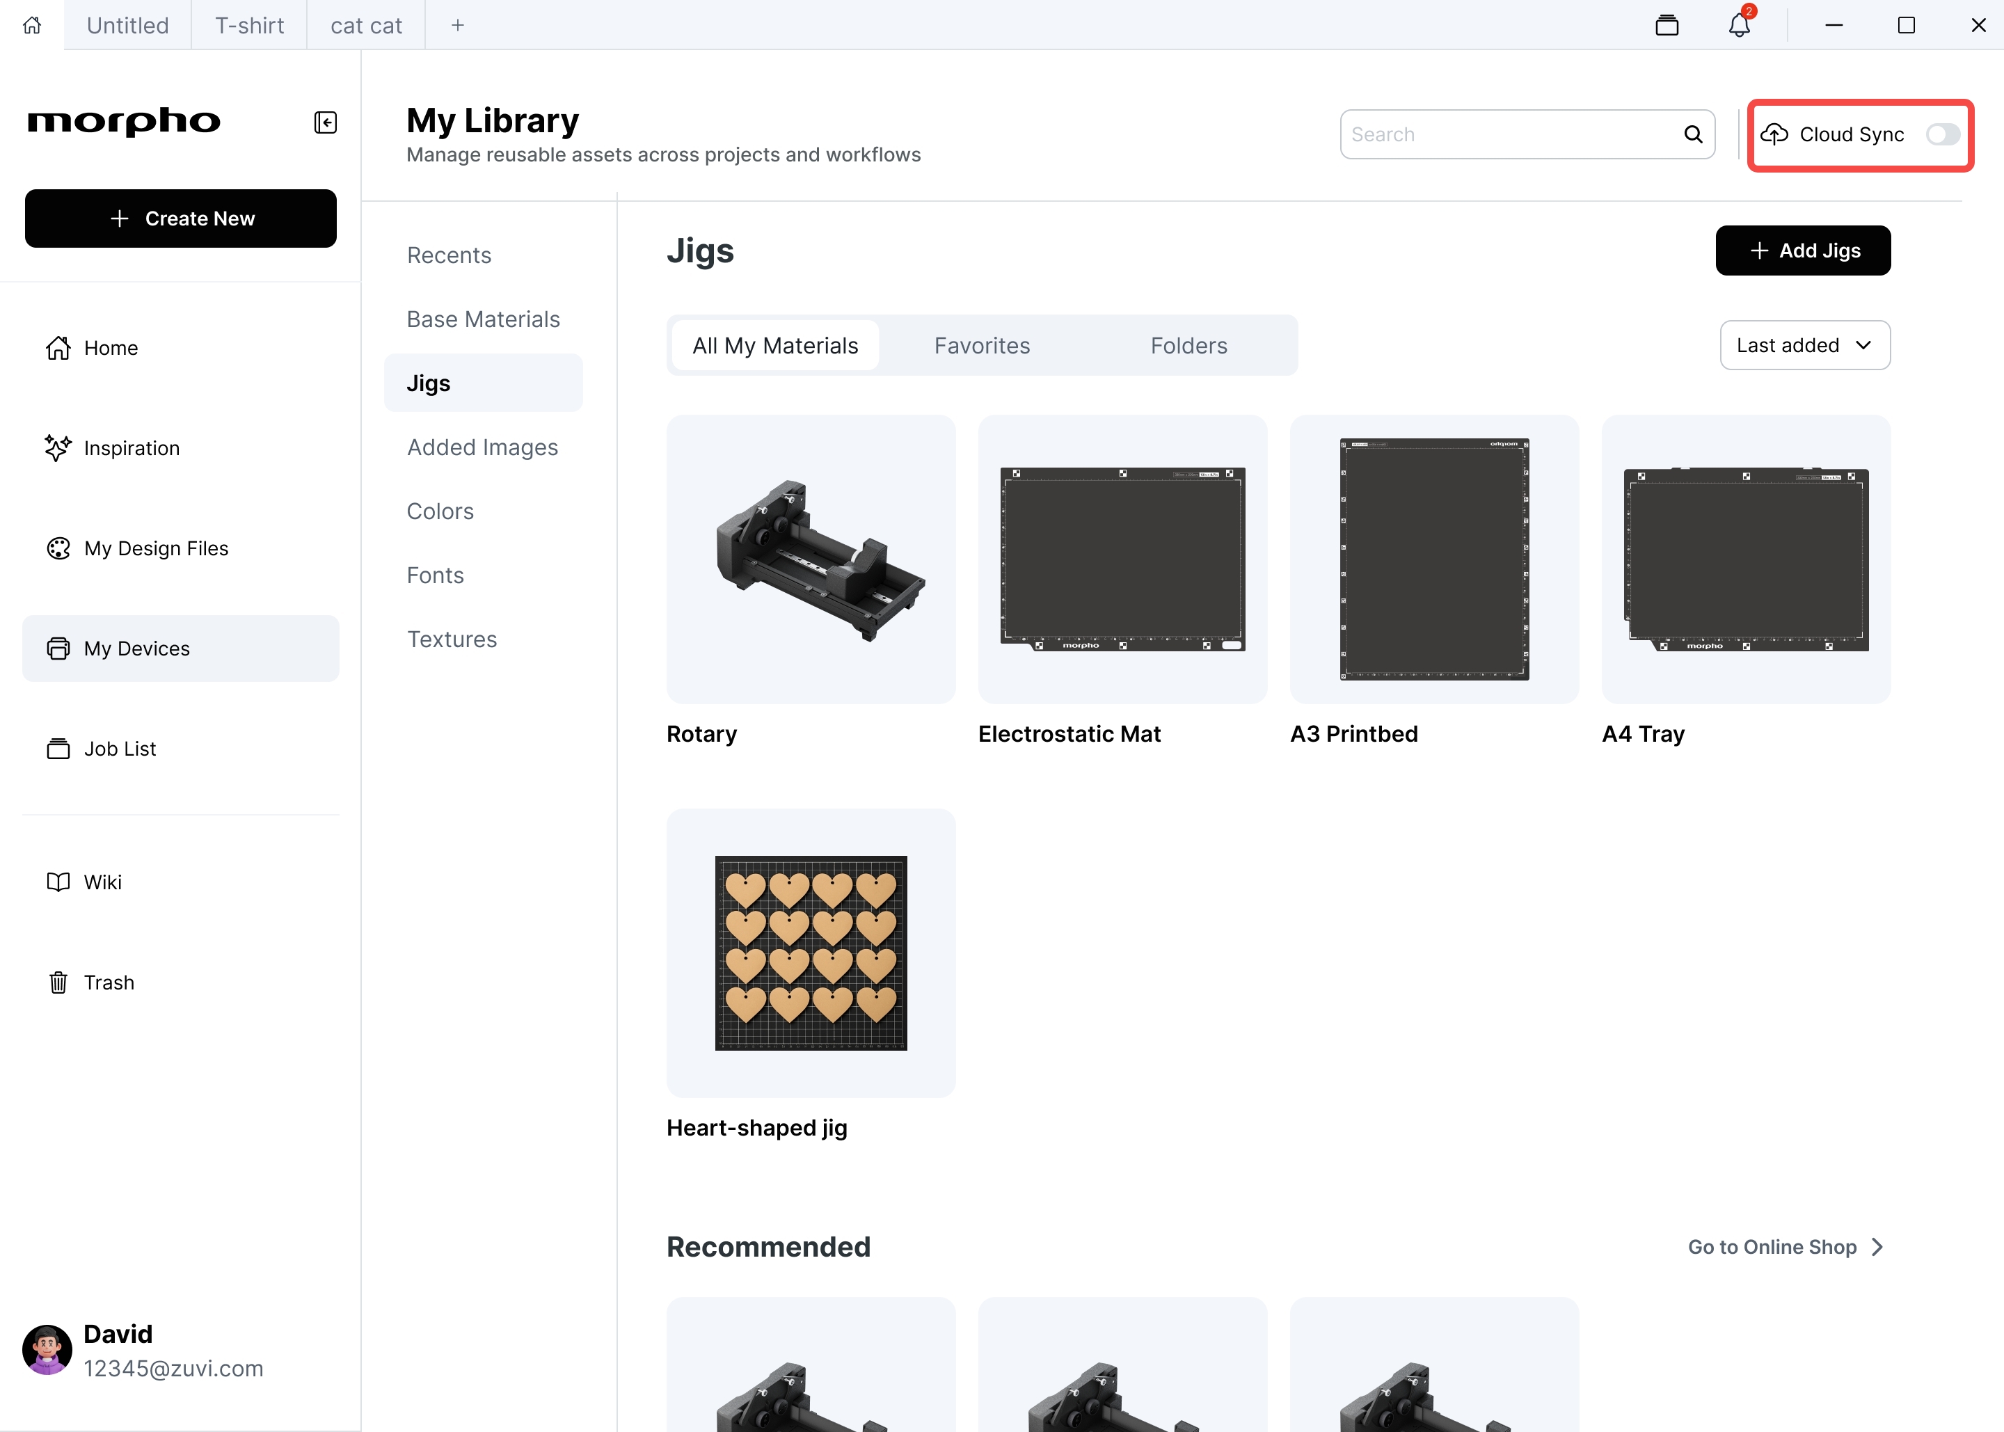Image resolution: width=2004 pixels, height=1432 pixels.
Task: Click the Wiki book icon
Action: pyautogui.click(x=58, y=882)
